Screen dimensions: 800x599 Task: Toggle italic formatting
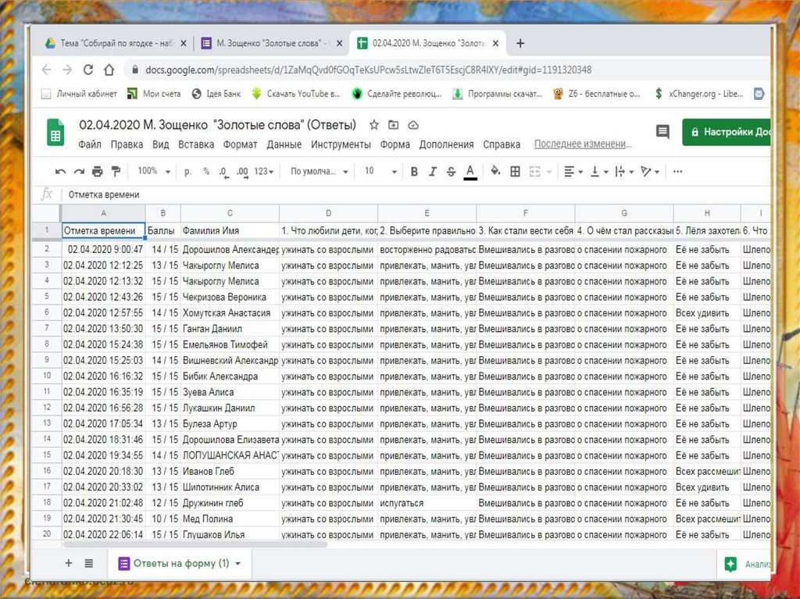(x=433, y=172)
